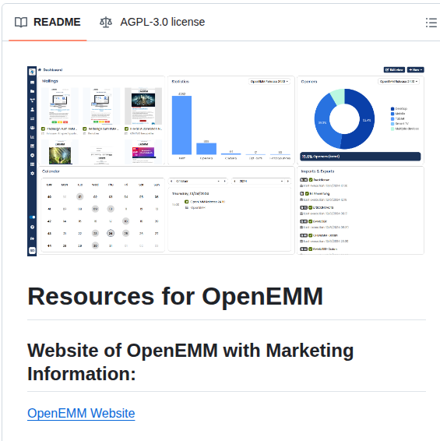
Task: Click the chart statistics icon in dashboard sidebar
Action: [x=33, y=137]
